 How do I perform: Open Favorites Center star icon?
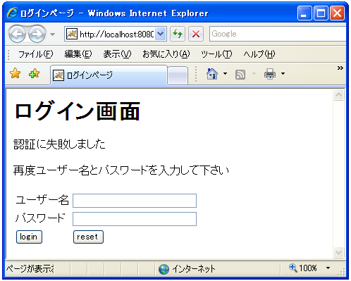coord(16,73)
